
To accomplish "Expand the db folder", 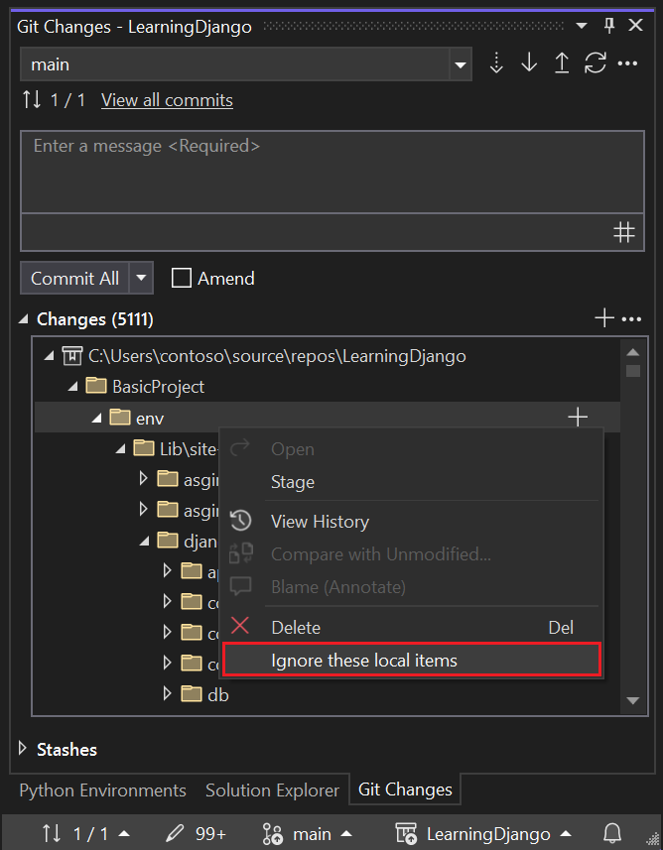I will tap(168, 694).
